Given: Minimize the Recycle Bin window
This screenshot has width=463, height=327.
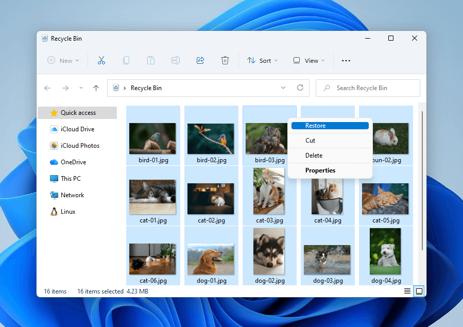Looking at the screenshot, I should [368, 39].
